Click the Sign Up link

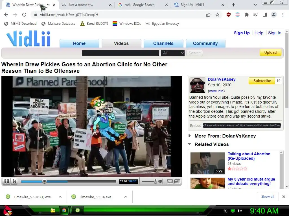click(242, 33)
